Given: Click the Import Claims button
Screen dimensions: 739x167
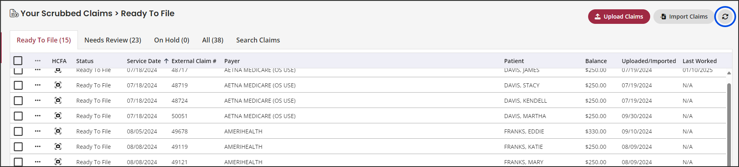Looking at the screenshot, I should 684,17.
